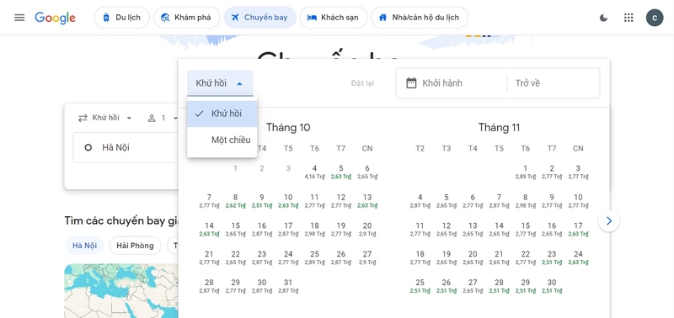Click the origin circle icon near Hà Nội
Viewport: 674px width, 318px height.
pyautogui.click(x=88, y=147)
